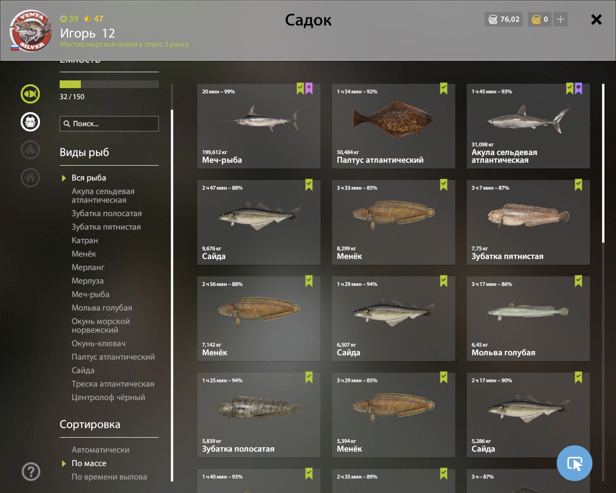Add gold coins with the plus icon
Screen dimensions: 616x493
point(561,19)
